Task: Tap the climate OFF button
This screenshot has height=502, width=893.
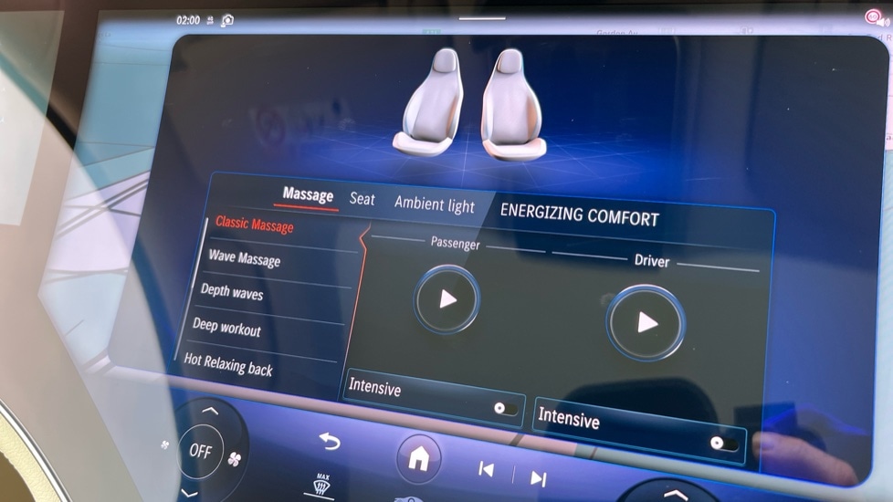Action: [201, 452]
